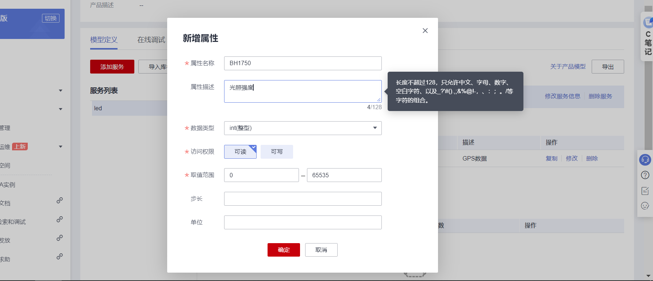Click the 4/128 character counter
Screen dimensions: 653x281
[374, 107]
